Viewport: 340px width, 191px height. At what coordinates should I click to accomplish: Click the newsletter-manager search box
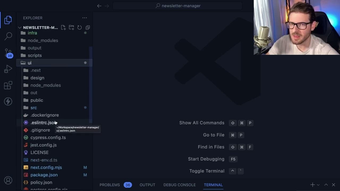[x=177, y=6]
